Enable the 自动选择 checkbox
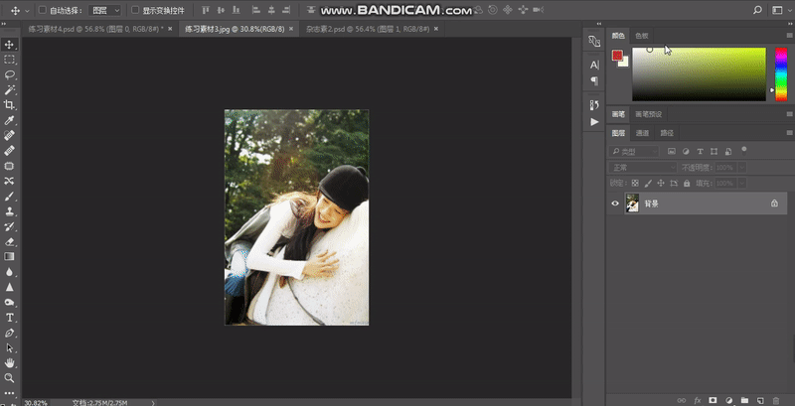 point(42,10)
